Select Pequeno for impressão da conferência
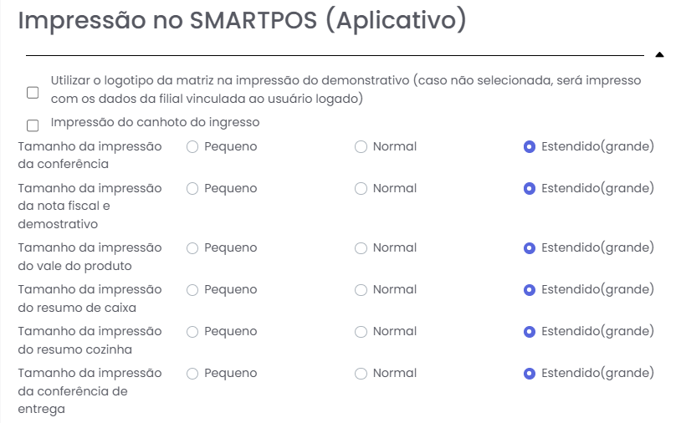This screenshot has width=681, height=423. pos(192,147)
